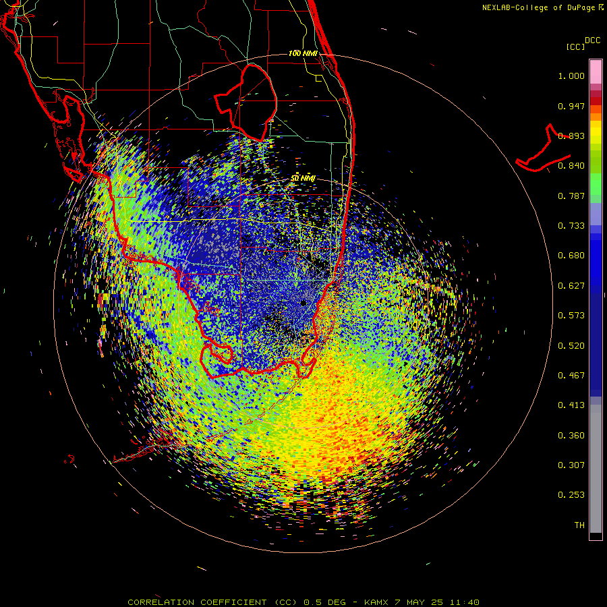Image resolution: width=607 pixels, height=607 pixels.
Task: Click the 50 NMI range ring label
Action: 303,179
